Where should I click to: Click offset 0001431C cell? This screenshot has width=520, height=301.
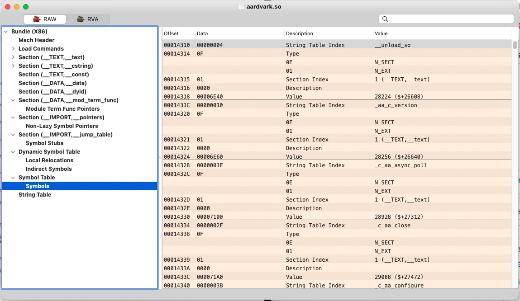(177, 105)
